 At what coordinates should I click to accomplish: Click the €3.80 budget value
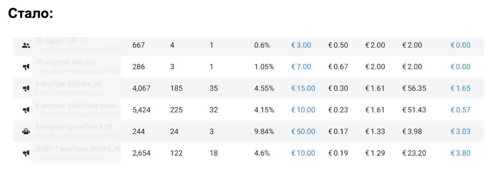coord(460,153)
